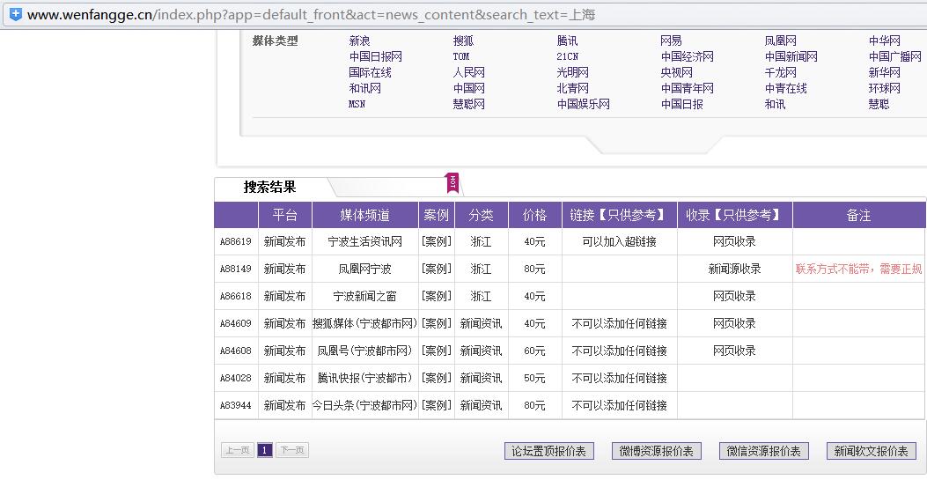This screenshot has height=480, width=927.
Task: Choose 光明网 media link
Action: point(573,73)
